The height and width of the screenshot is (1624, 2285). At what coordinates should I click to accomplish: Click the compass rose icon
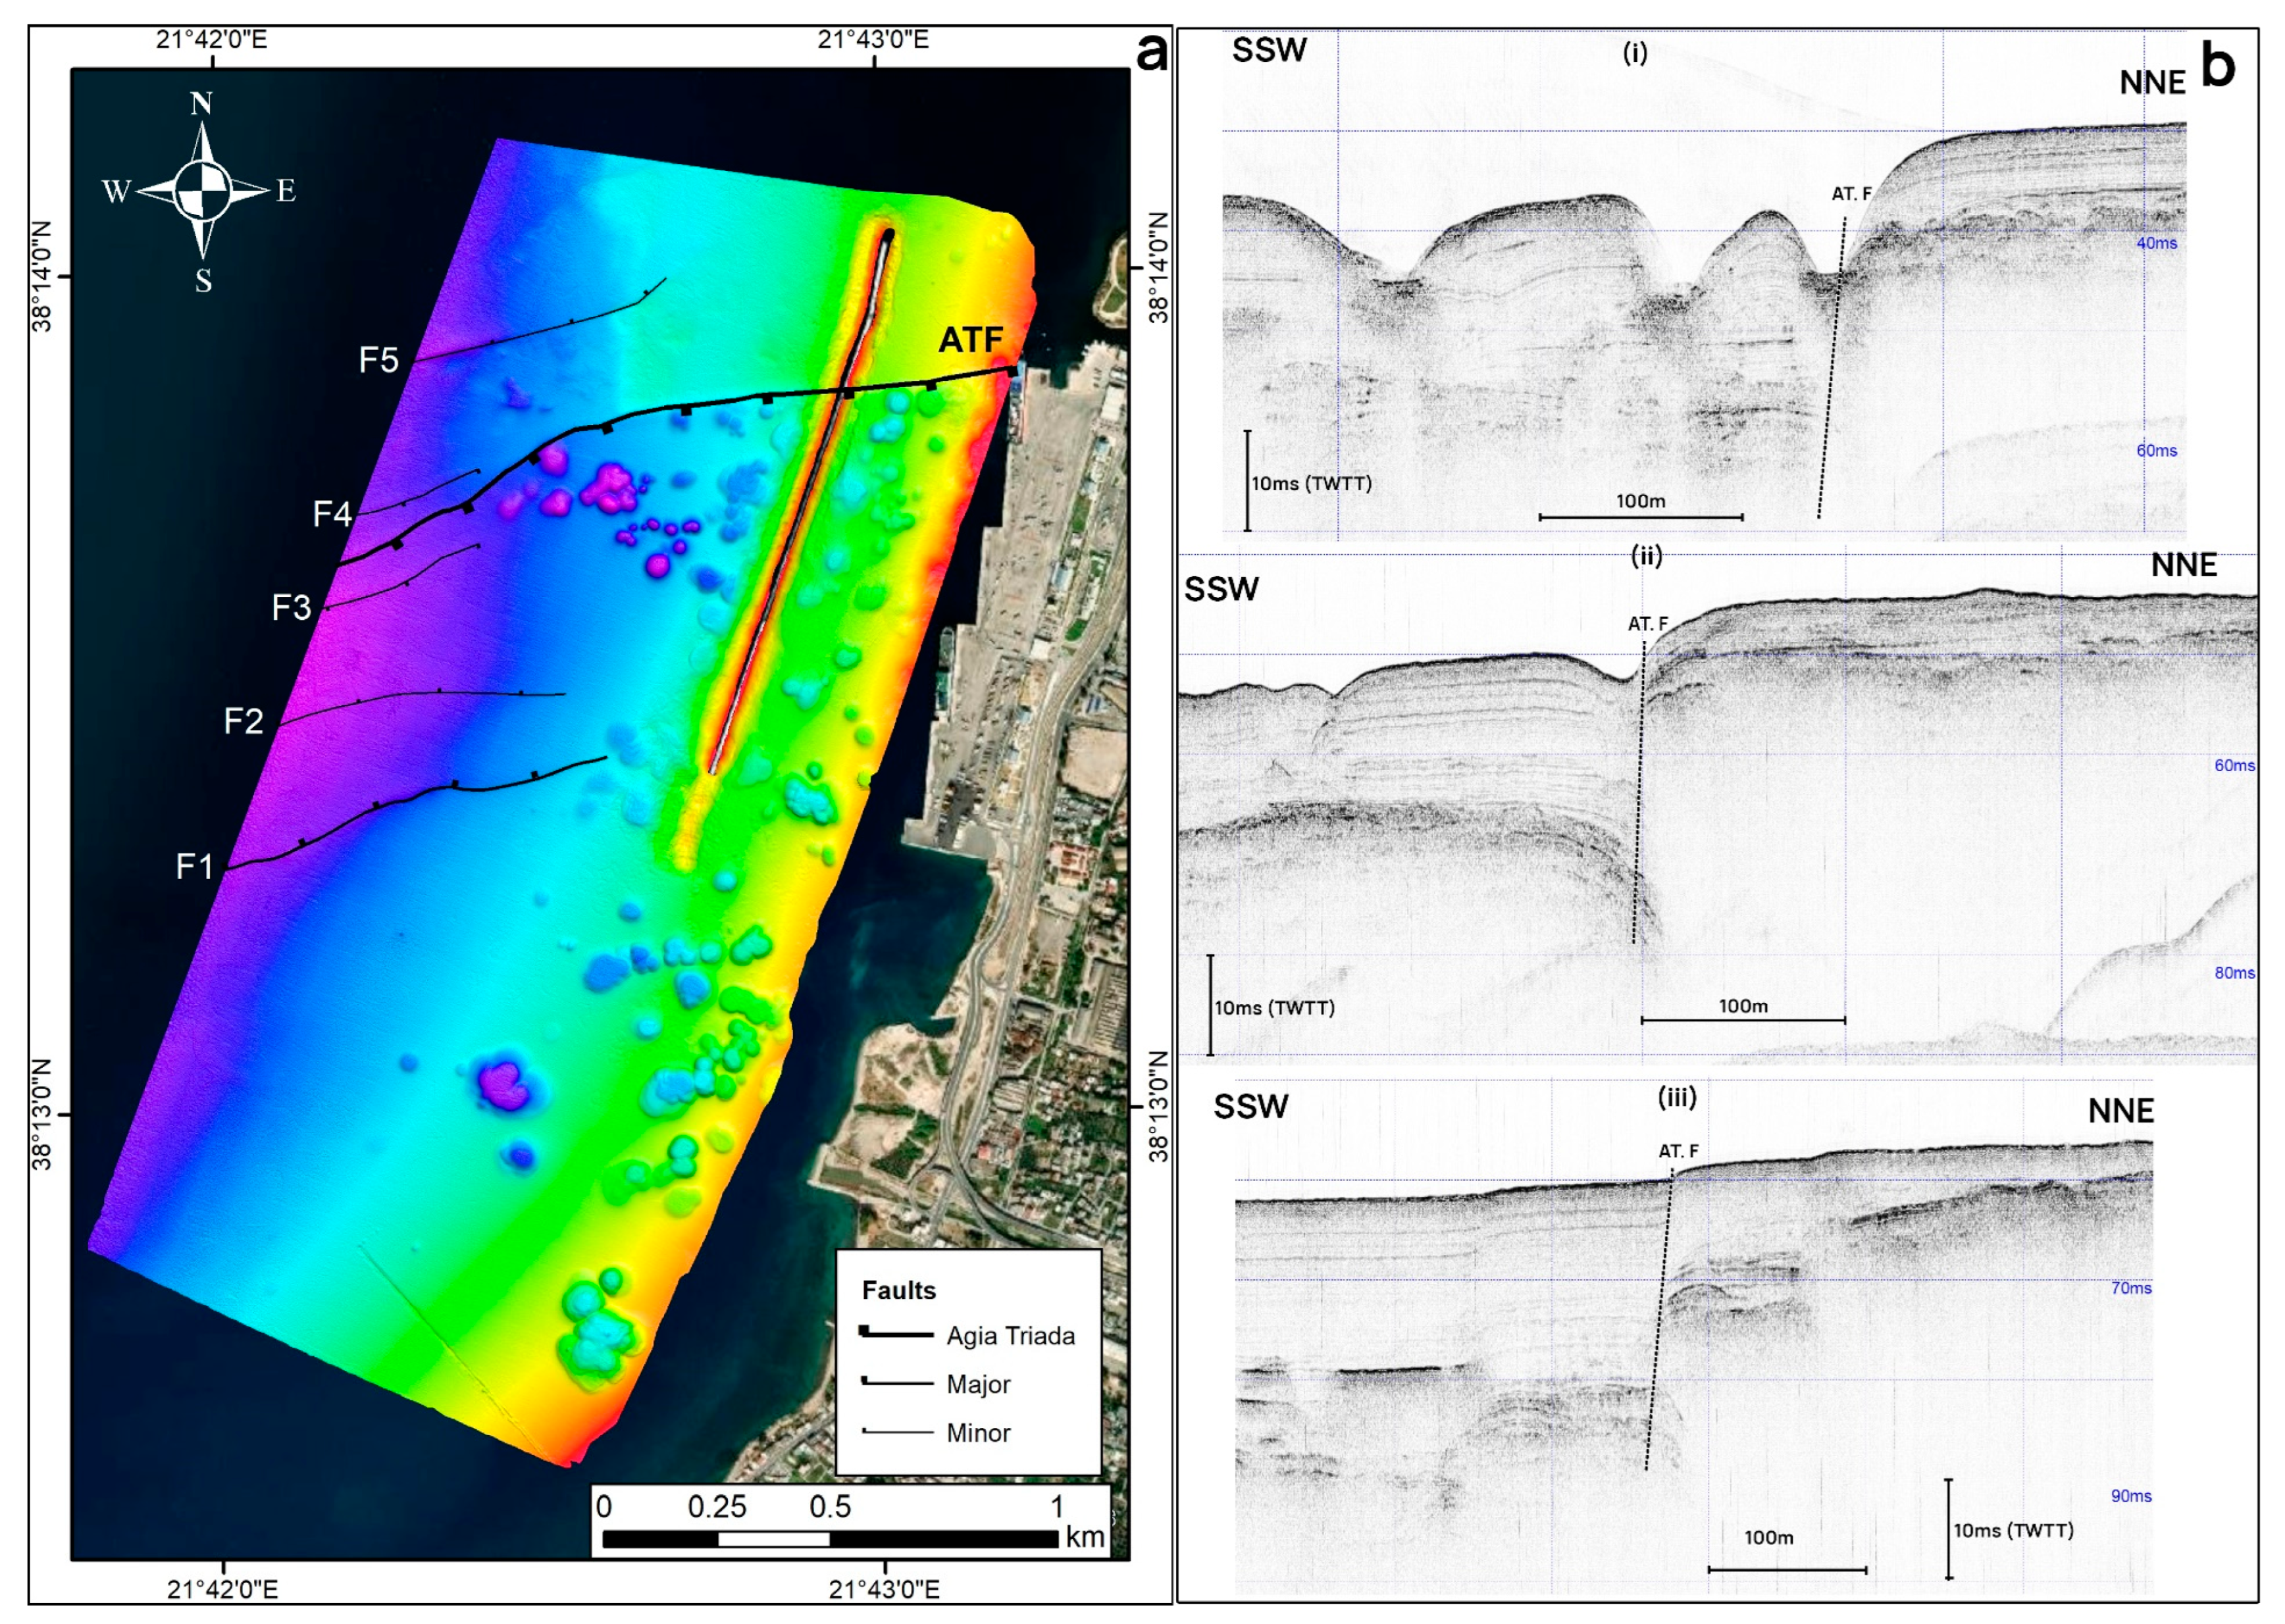point(202,190)
